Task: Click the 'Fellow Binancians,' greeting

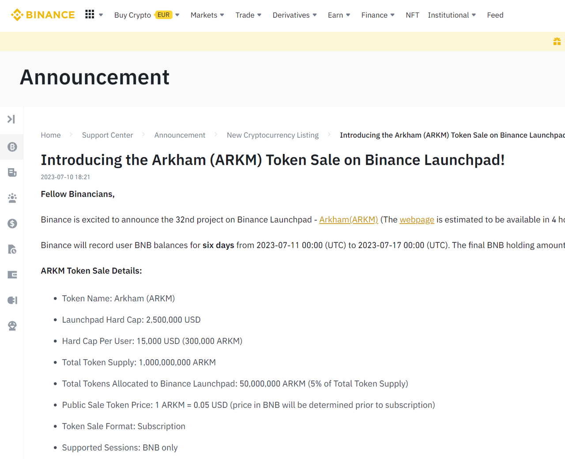Action: coord(78,194)
